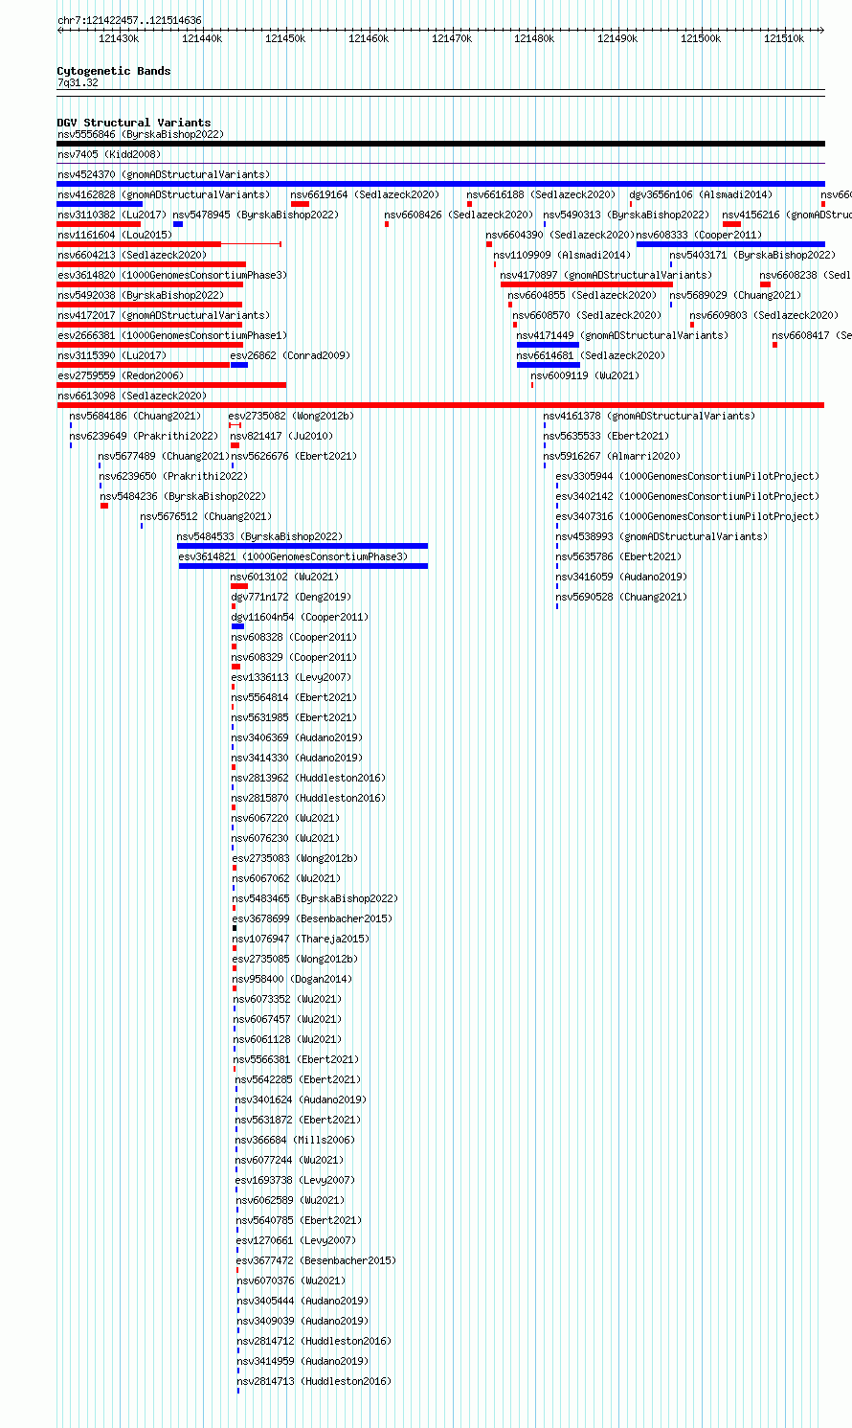Click dgv3656n106 (Alsmadi2014) label
852x1428 pixels.
[700, 194]
